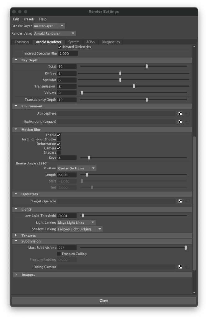Click the Background (Legacy) checker map icon

point(180,121)
